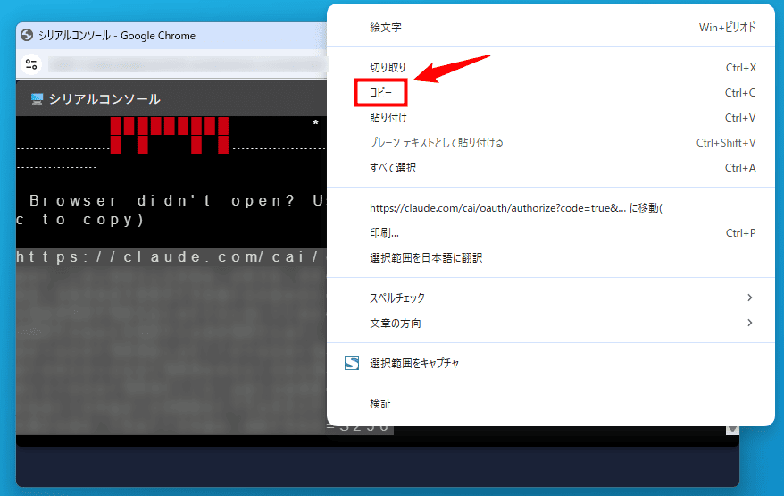The height and width of the screenshot is (496, 784).
Task: Click the "Browser didn't open?" console text
Action: (163, 200)
